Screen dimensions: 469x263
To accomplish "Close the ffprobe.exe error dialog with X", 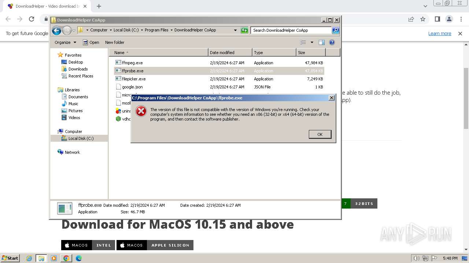I will tap(332, 98).
